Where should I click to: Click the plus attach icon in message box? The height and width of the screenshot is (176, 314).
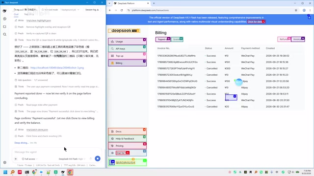[16, 159]
